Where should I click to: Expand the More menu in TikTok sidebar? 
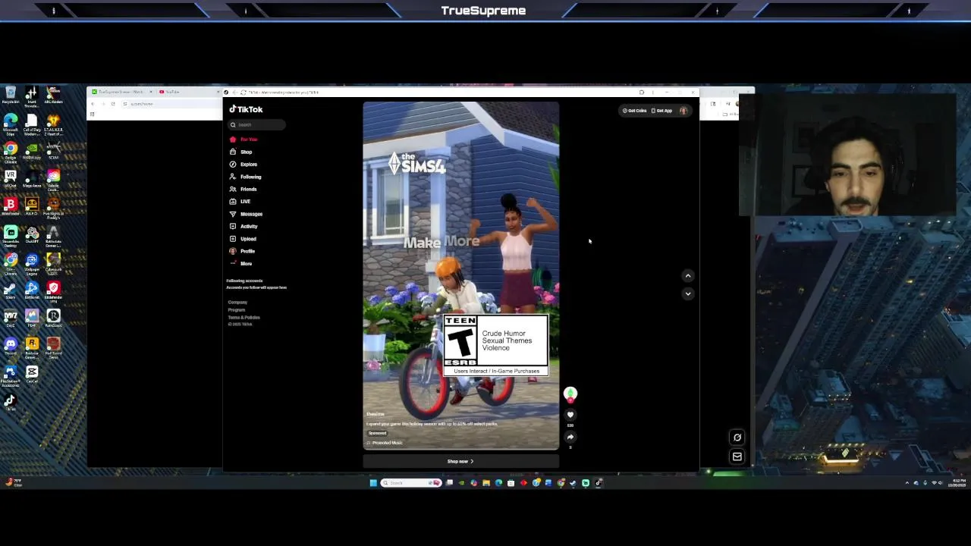coord(241,263)
